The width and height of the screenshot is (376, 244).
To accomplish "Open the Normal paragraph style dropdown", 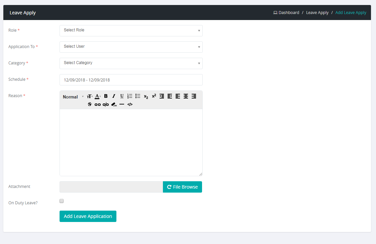I will (73, 97).
